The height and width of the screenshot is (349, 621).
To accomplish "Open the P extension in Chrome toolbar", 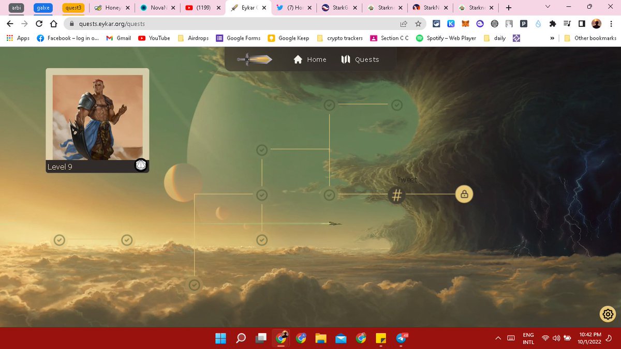I will pyautogui.click(x=524, y=24).
